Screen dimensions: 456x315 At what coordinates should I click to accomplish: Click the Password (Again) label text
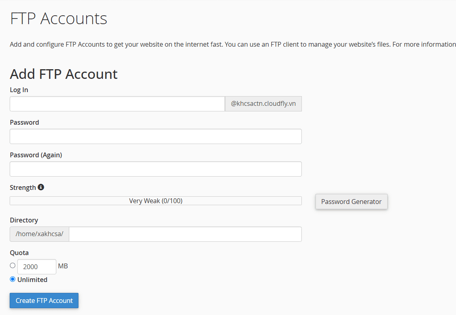click(x=36, y=155)
